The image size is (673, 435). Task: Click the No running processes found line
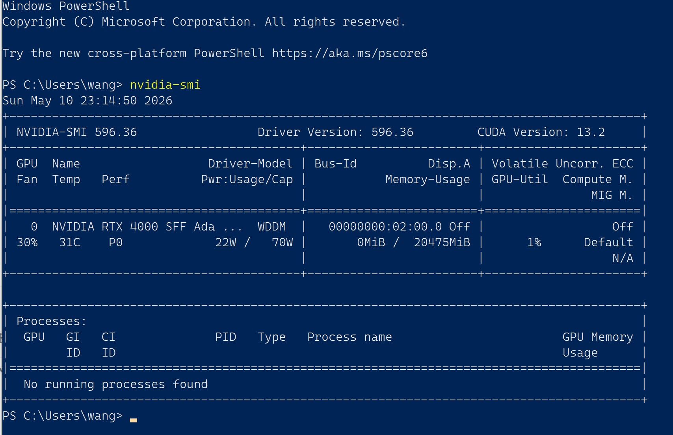point(115,384)
